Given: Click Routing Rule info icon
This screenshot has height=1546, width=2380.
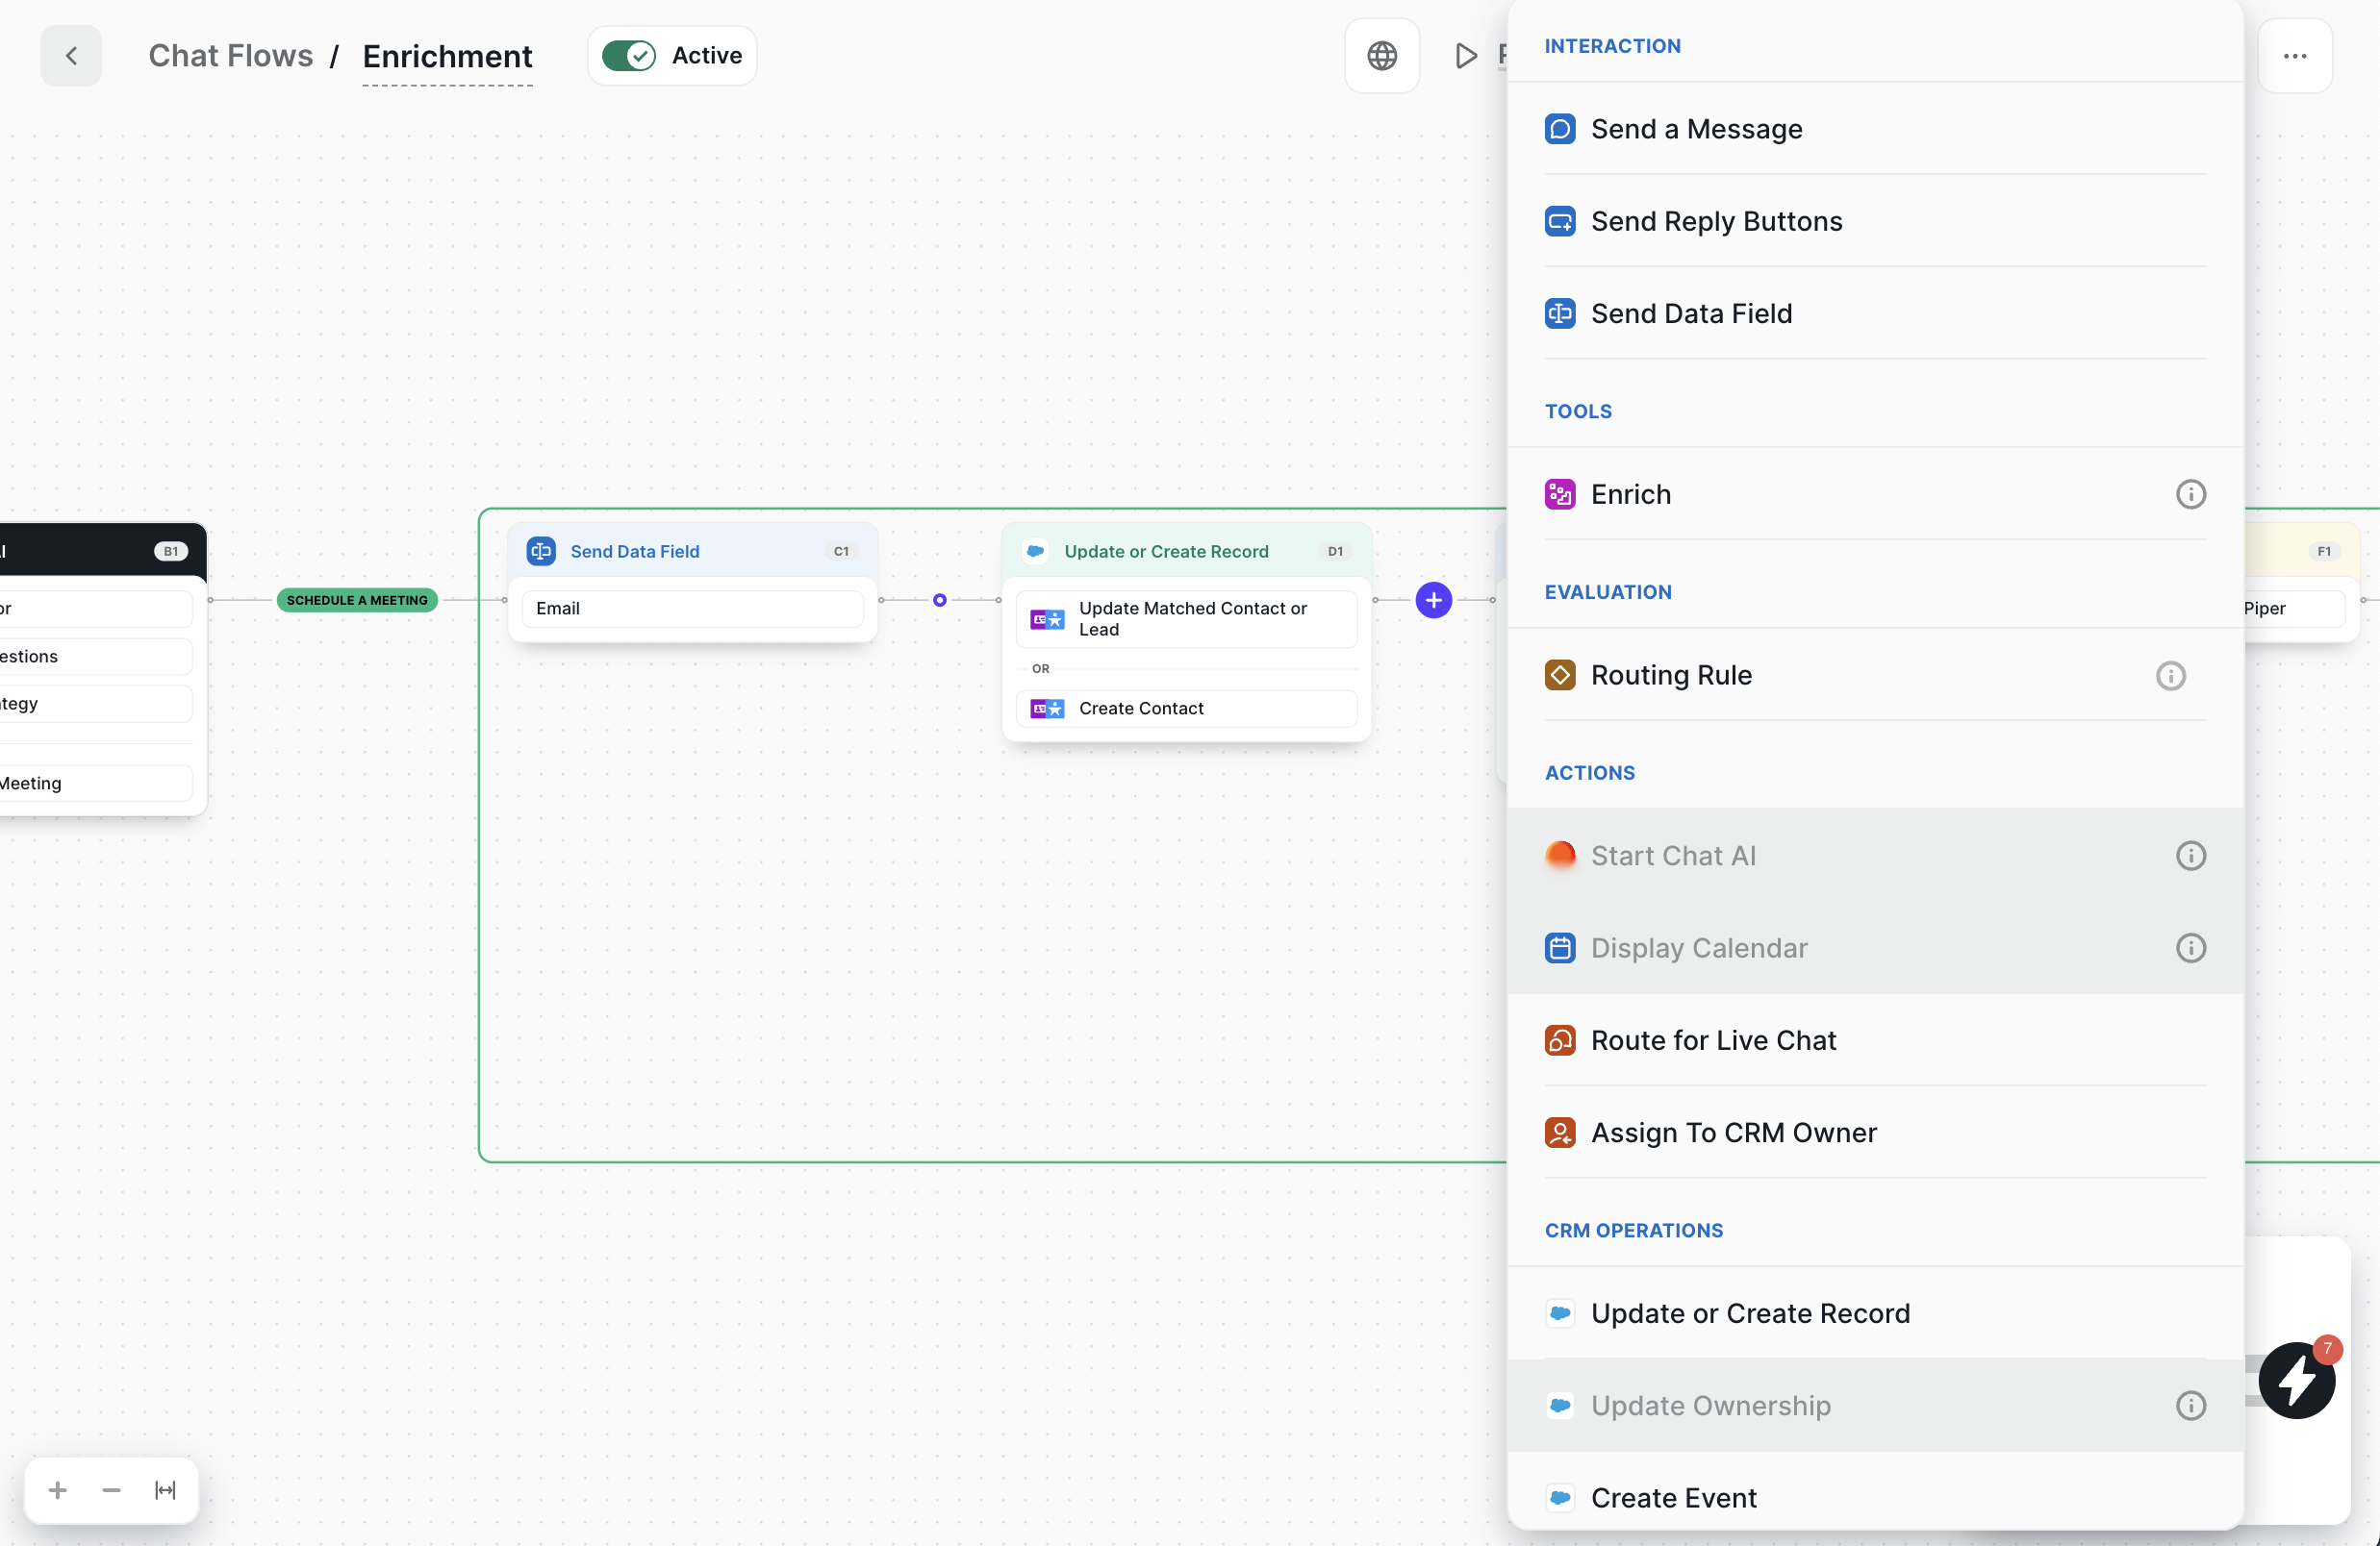Looking at the screenshot, I should (2170, 676).
